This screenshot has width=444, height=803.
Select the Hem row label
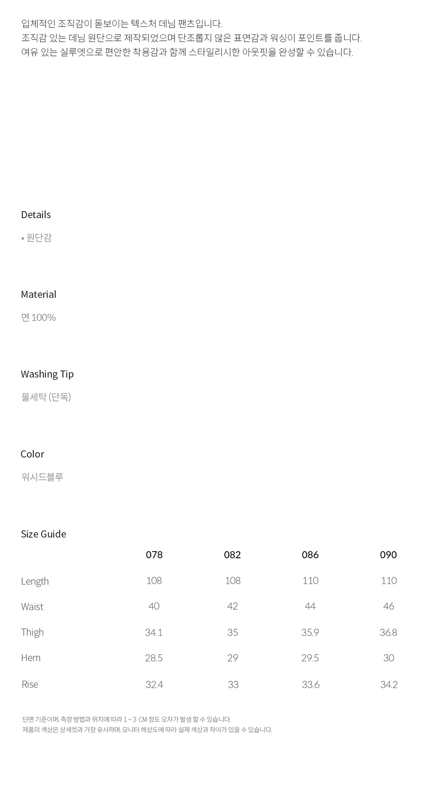click(x=31, y=658)
